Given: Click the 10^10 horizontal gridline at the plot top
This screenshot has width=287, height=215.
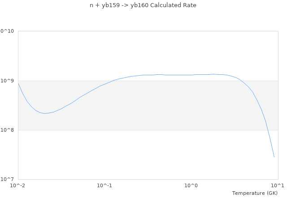Looking at the screenshot, I should [x=148, y=31].
